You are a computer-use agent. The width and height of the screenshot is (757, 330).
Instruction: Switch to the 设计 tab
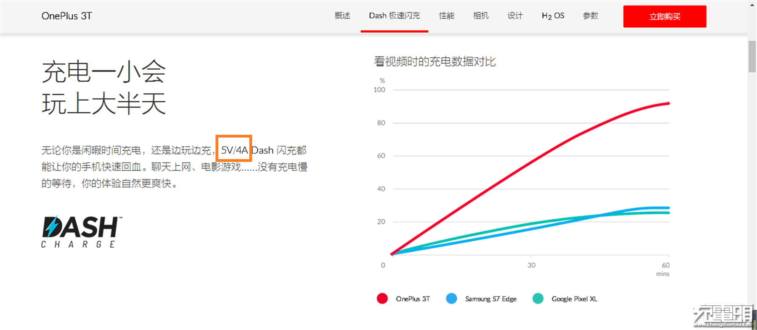(515, 16)
